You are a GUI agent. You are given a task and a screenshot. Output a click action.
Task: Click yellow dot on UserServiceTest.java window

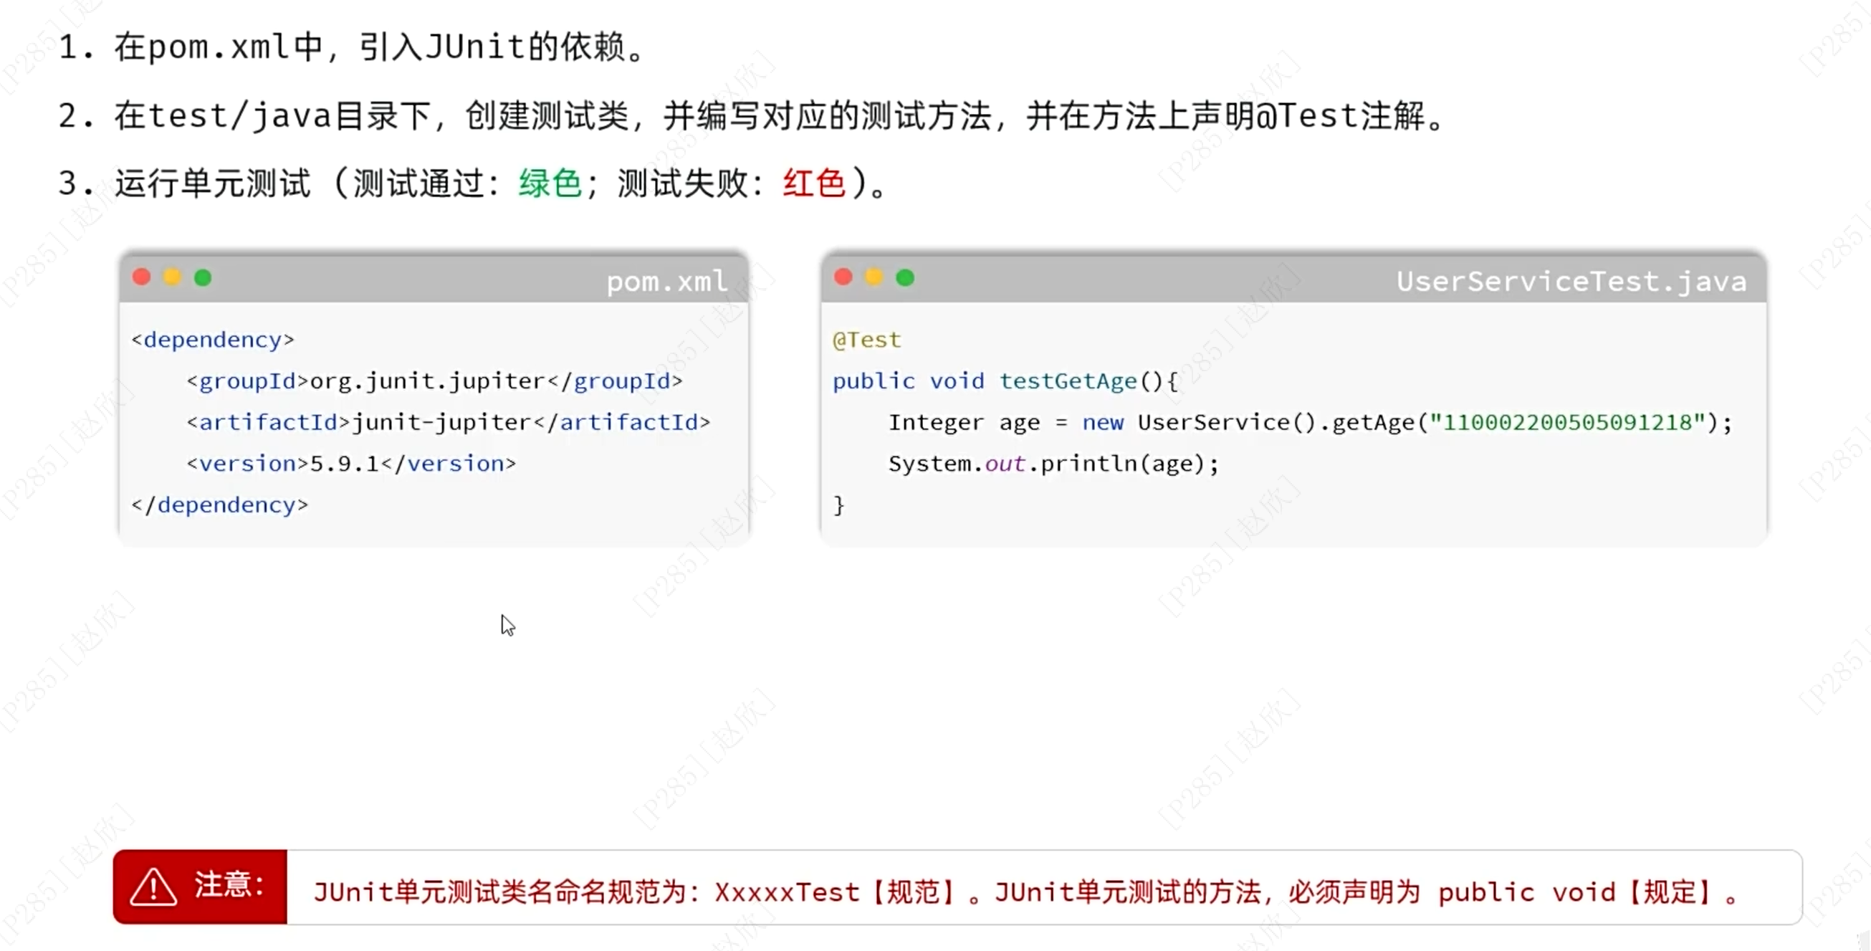tap(874, 277)
